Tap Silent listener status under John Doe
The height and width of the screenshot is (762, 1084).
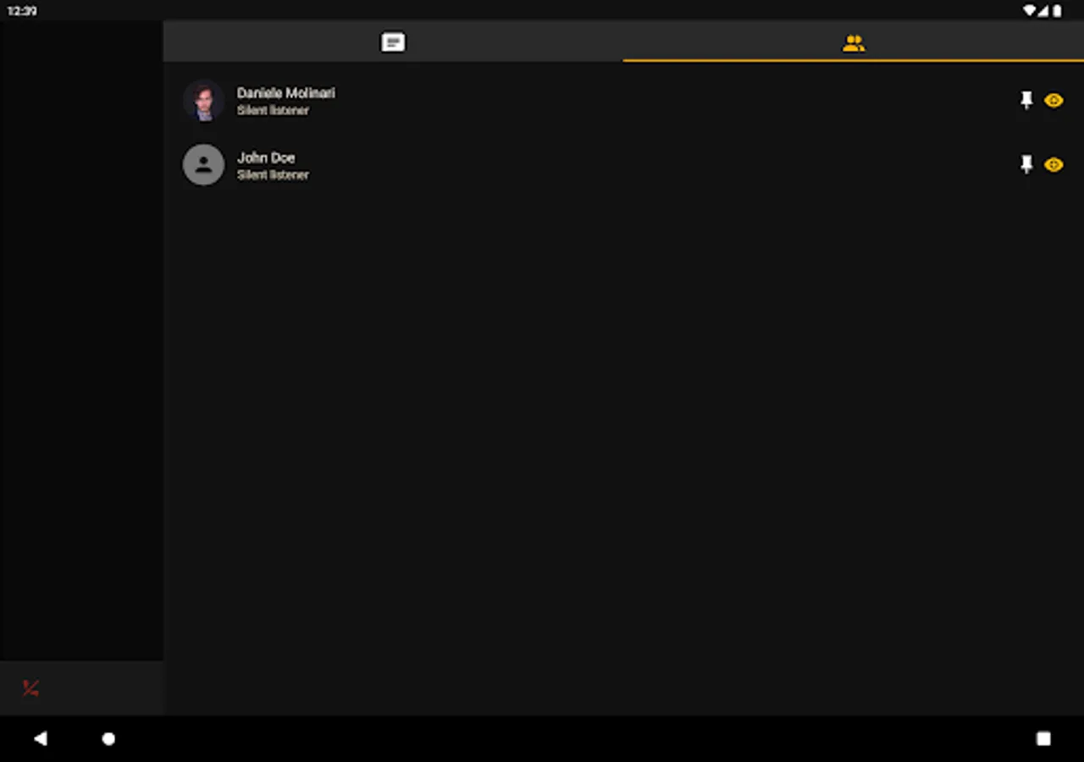[x=273, y=174]
